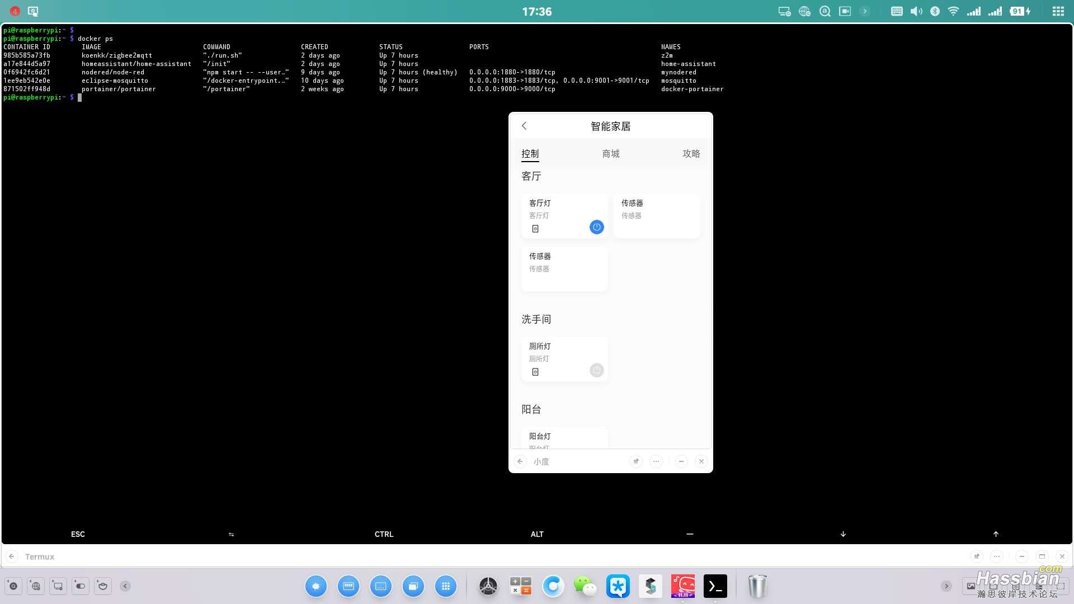Image resolution: width=1074 pixels, height=604 pixels.
Task: Pin the 小度 floating window
Action: coord(636,461)
